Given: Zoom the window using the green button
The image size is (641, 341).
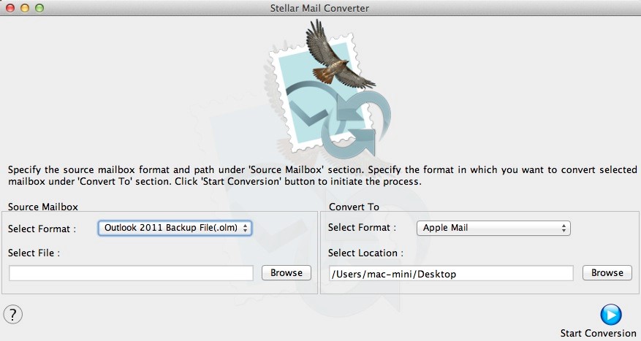Looking at the screenshot, I should point(39,8).
